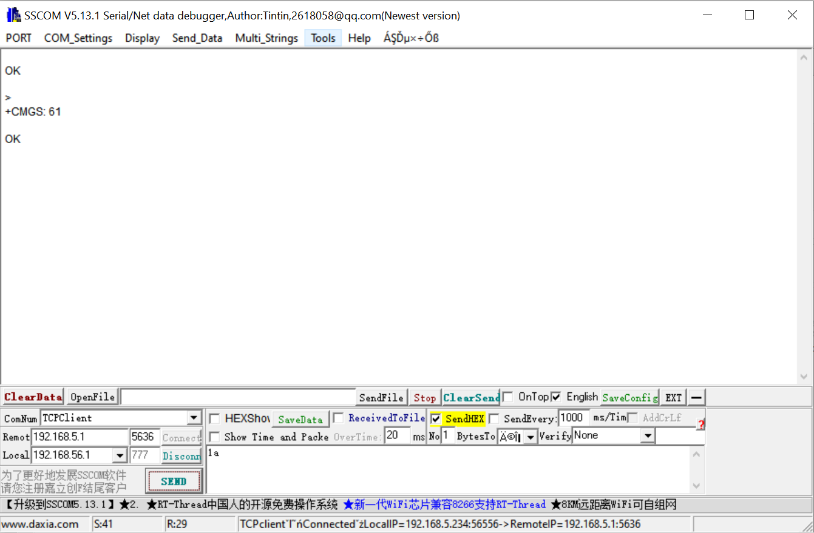Expand the ComNum TCPClient dropdown
Image resolution: width=814 pixels, height=533 pixels.
tap(194, 418)
